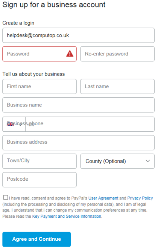Click Agree and Continue button
The height and width of the screenshot is (249, 158).
tap(36, 239)
